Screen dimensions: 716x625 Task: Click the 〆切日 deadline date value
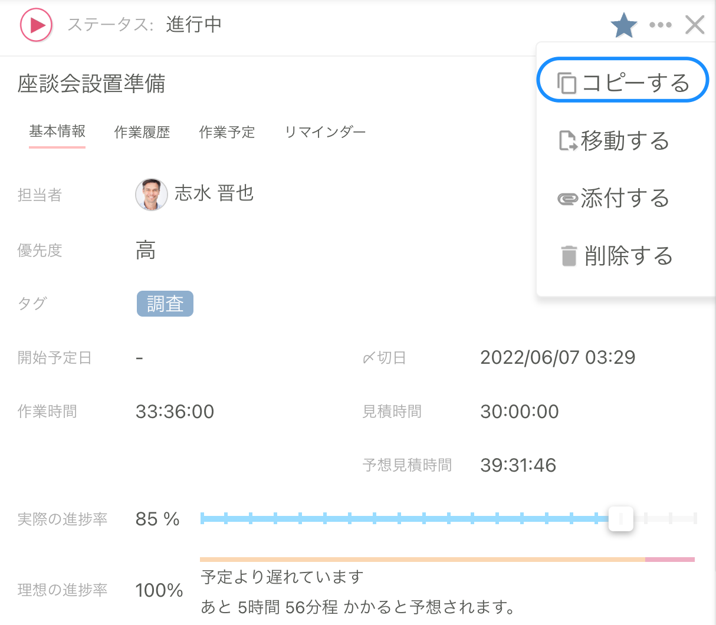(x=557, y=357)
